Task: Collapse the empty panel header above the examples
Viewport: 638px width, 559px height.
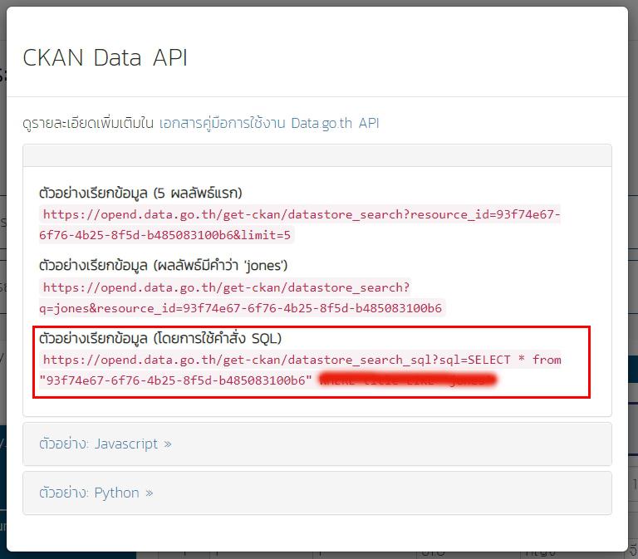Action: (317, 155)
